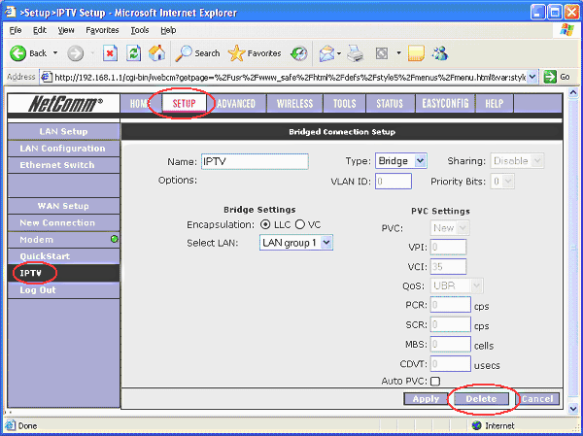Open the Sharing dropdown showing Disable
The image size is (583, 436).
[x=517, y=161]
